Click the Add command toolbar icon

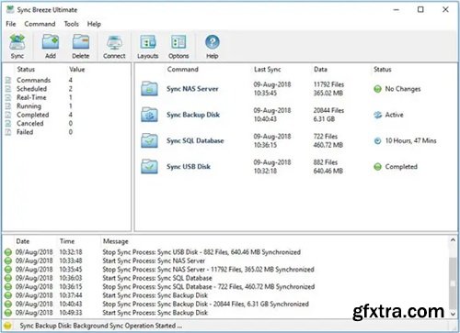tap(51, 42)
